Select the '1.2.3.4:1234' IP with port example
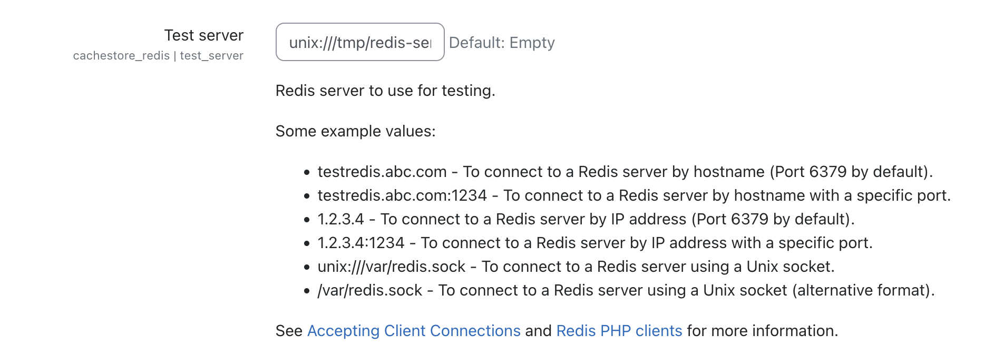Viewport: 994px width, 354px height. (595, 243)
